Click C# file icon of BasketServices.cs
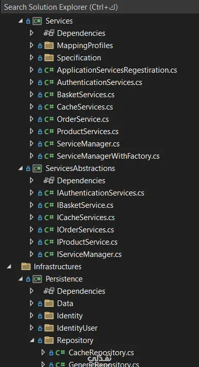 coord(49,95)
